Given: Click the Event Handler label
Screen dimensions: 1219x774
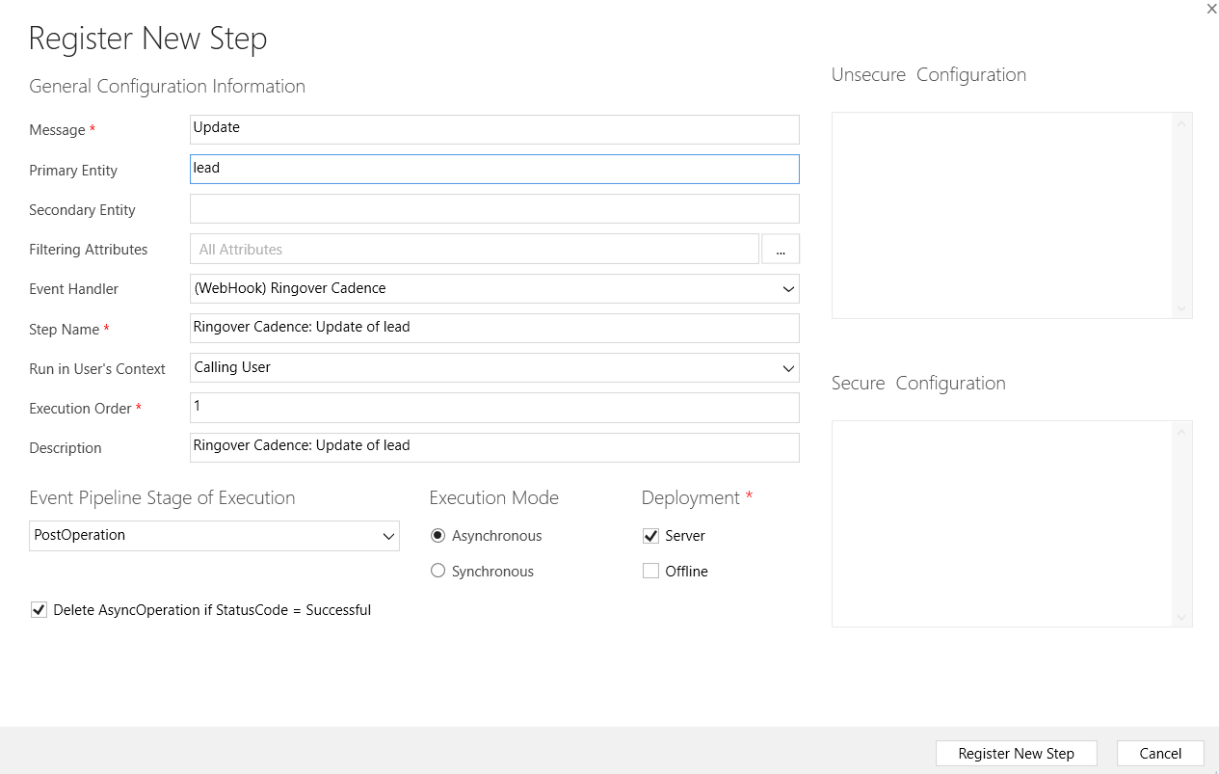Looking at the screenshot, I should 74,289.
